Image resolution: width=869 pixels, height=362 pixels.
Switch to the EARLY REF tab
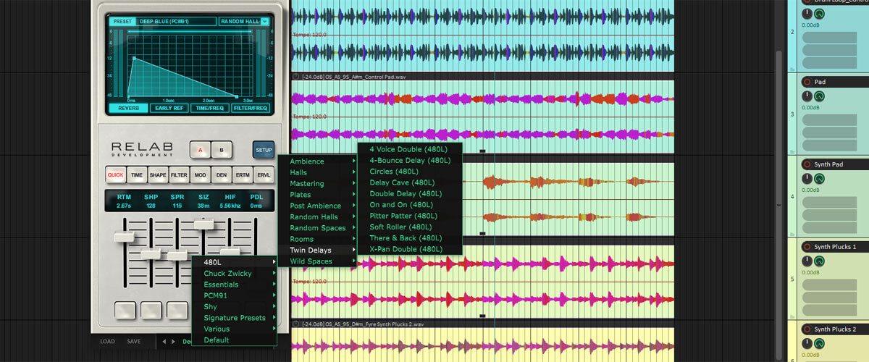(x=169, y=109)
